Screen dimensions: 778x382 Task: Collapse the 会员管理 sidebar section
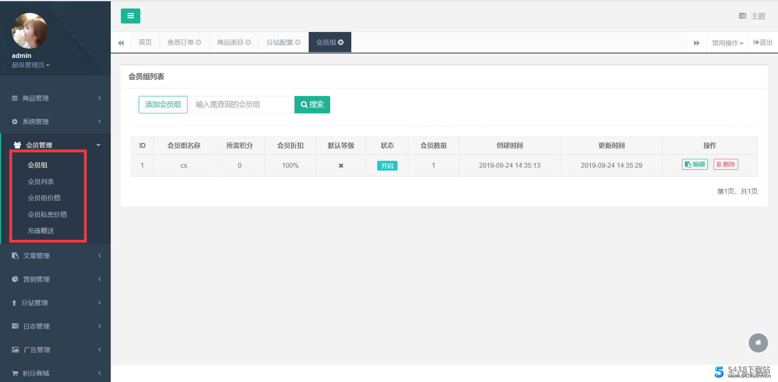[x=55, y=145]
